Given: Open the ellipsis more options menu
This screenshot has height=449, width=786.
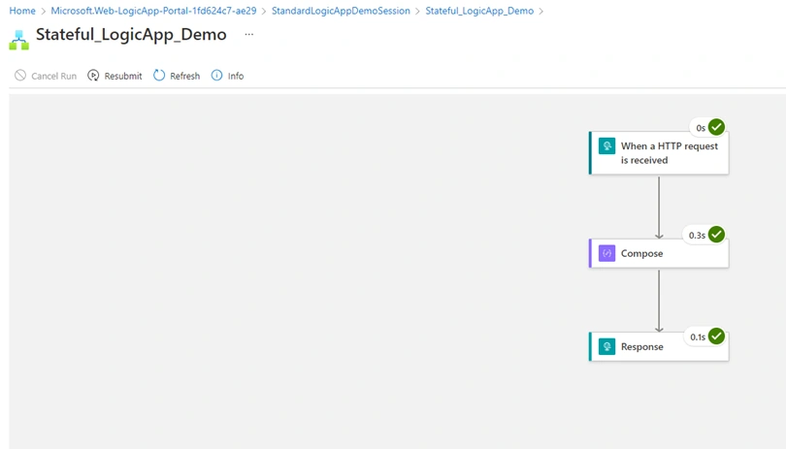Looking at the screenshot, I should [x=249, y=34].
